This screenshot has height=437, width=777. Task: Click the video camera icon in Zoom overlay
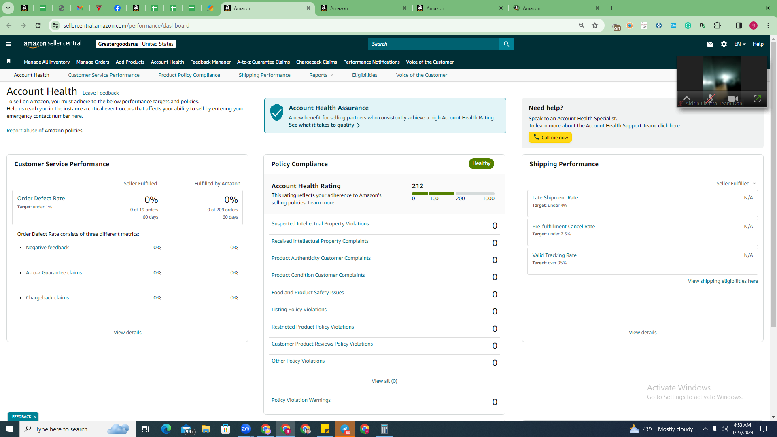732,99
